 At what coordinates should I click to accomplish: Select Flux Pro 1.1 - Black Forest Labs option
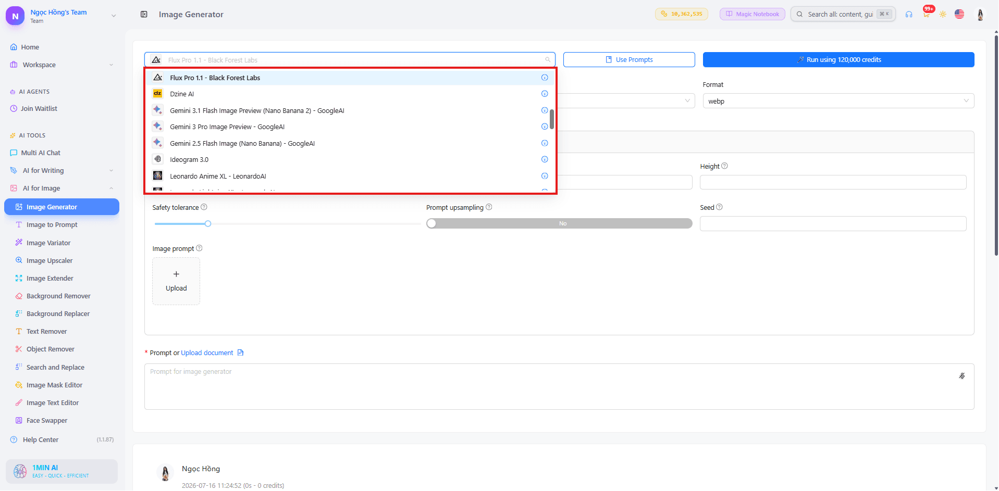[x=349, y=78]
